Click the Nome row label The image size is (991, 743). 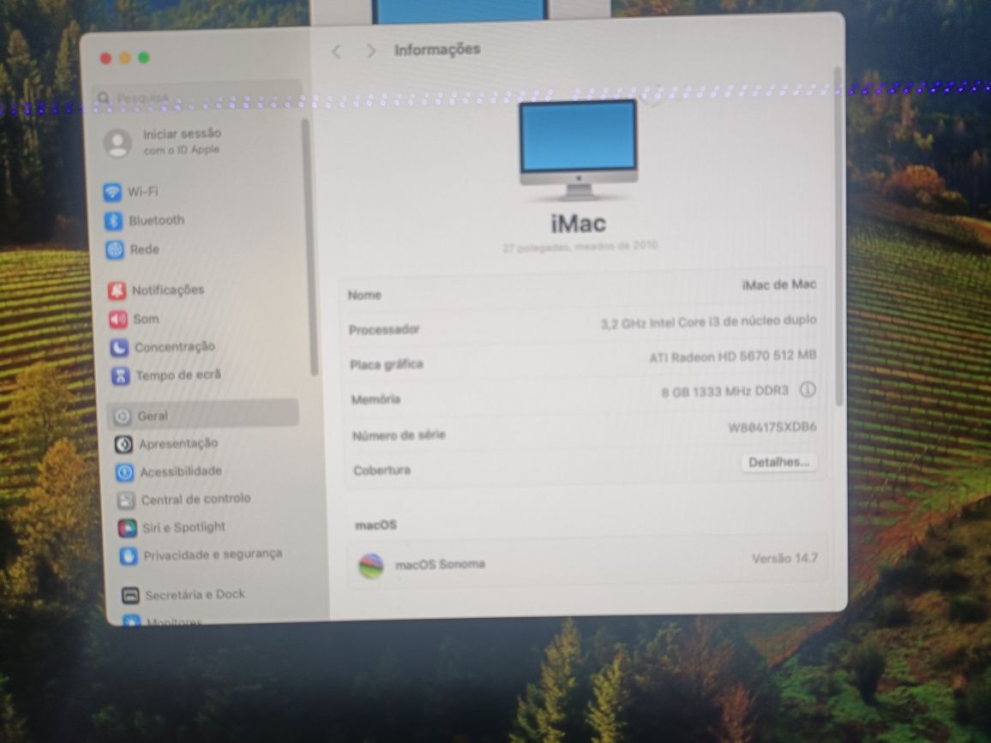(364, 295)
